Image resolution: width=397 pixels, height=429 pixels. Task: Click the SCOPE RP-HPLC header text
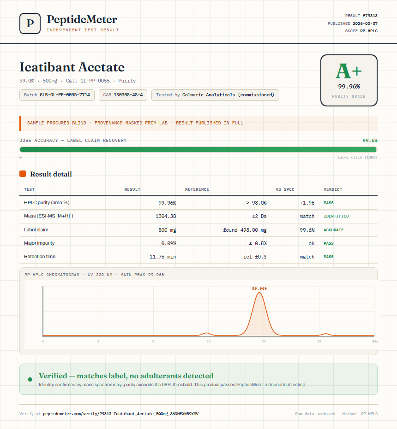[x=361, y=31]
